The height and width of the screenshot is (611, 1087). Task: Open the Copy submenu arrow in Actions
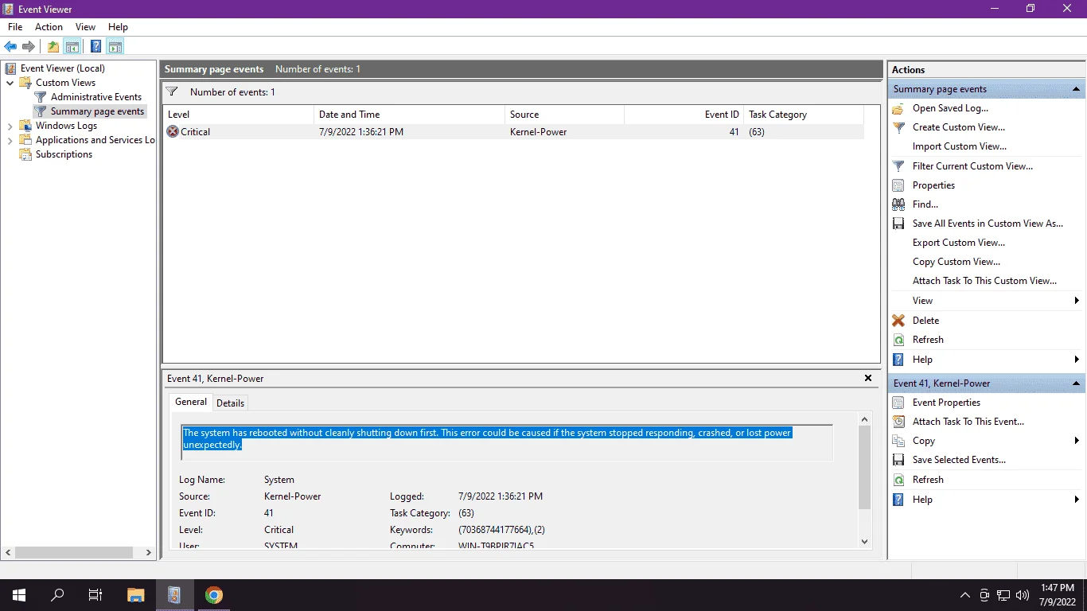[1077, 441]
